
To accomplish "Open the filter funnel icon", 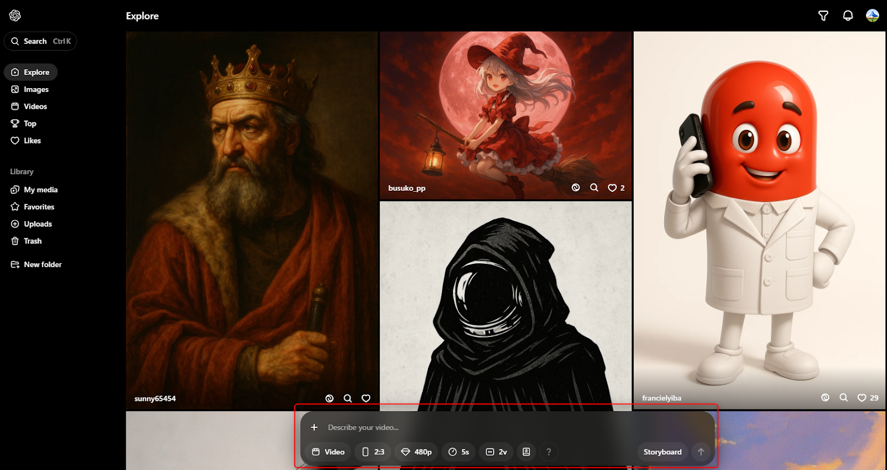I will [823, 16].
